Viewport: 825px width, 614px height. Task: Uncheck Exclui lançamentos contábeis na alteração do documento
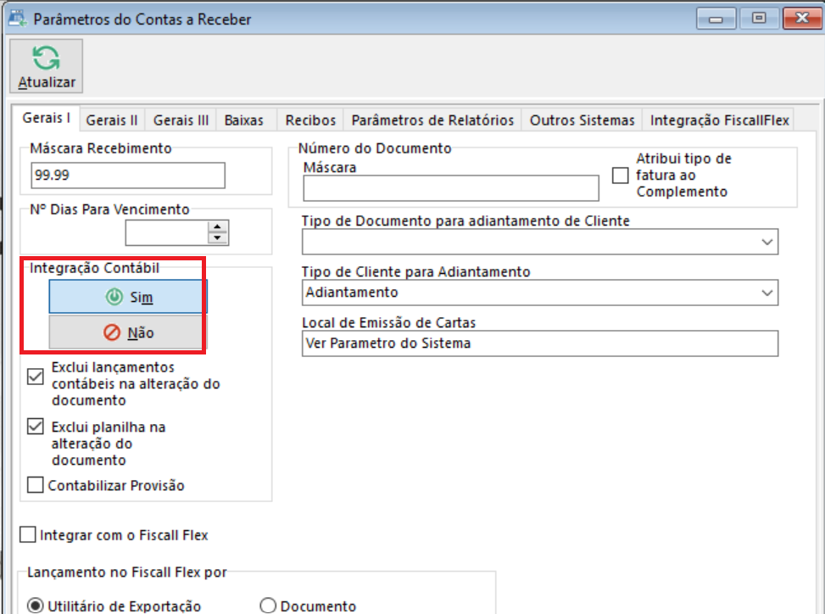[36, 377]
